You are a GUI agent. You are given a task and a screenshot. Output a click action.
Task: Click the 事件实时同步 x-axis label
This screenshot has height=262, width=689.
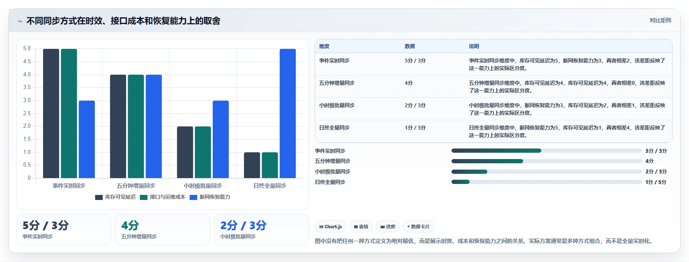[69, 186]
